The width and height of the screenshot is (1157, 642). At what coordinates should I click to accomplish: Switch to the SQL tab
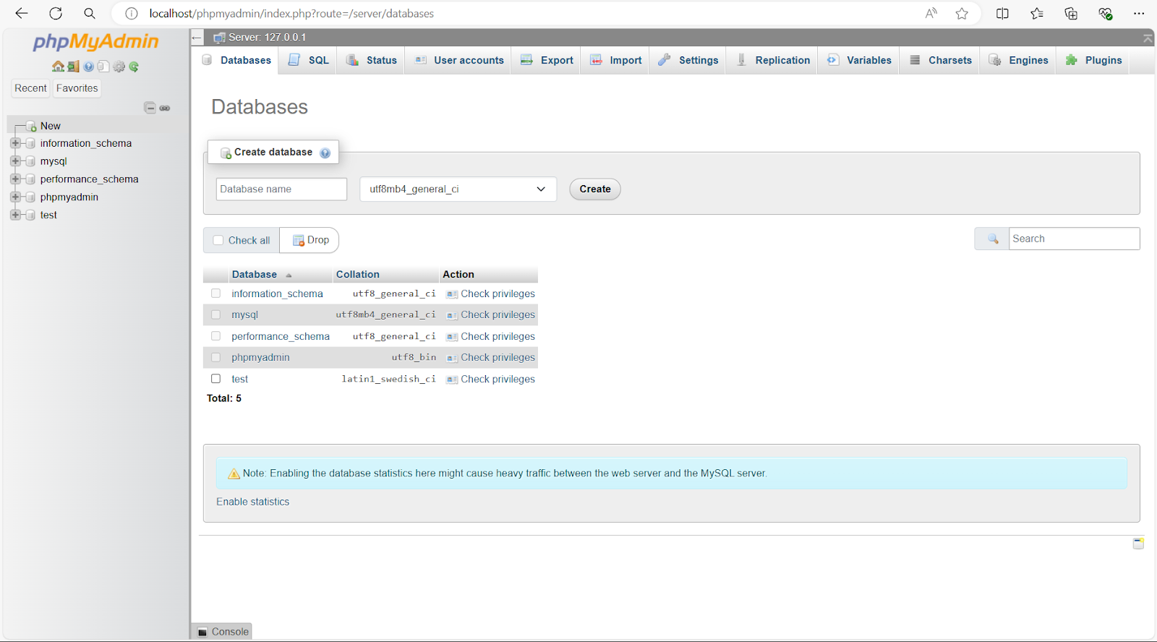coord(309,61)
